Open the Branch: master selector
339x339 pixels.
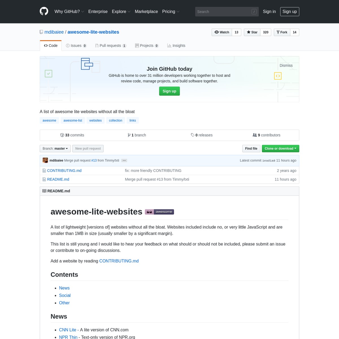[x=55, y=149]
